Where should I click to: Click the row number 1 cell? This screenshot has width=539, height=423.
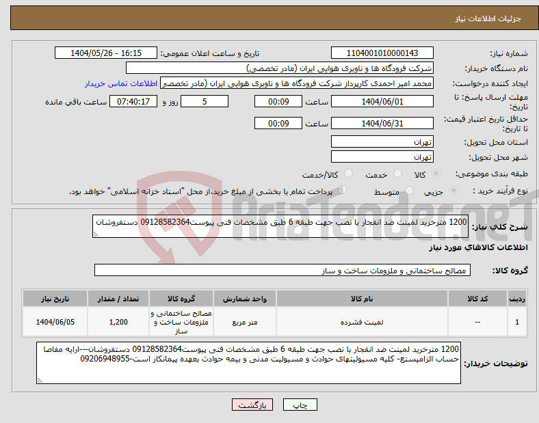pos(517,322)
